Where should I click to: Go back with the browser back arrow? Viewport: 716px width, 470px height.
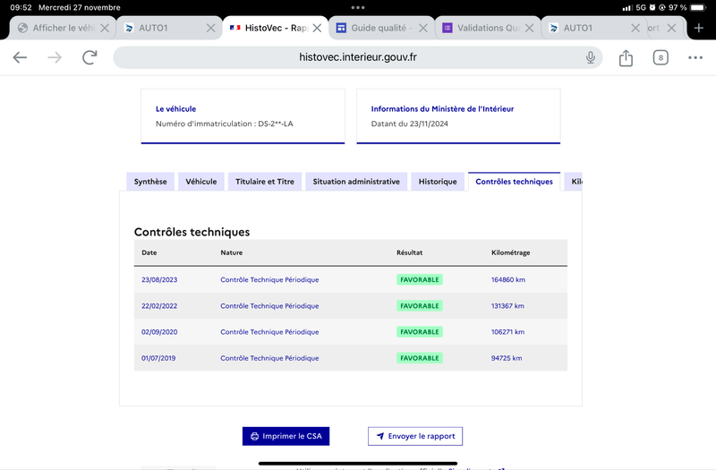(x=20, y=57)
